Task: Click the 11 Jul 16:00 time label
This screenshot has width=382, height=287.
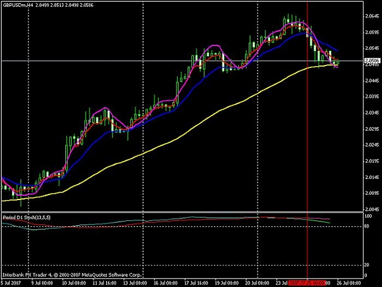Action: 105,283
